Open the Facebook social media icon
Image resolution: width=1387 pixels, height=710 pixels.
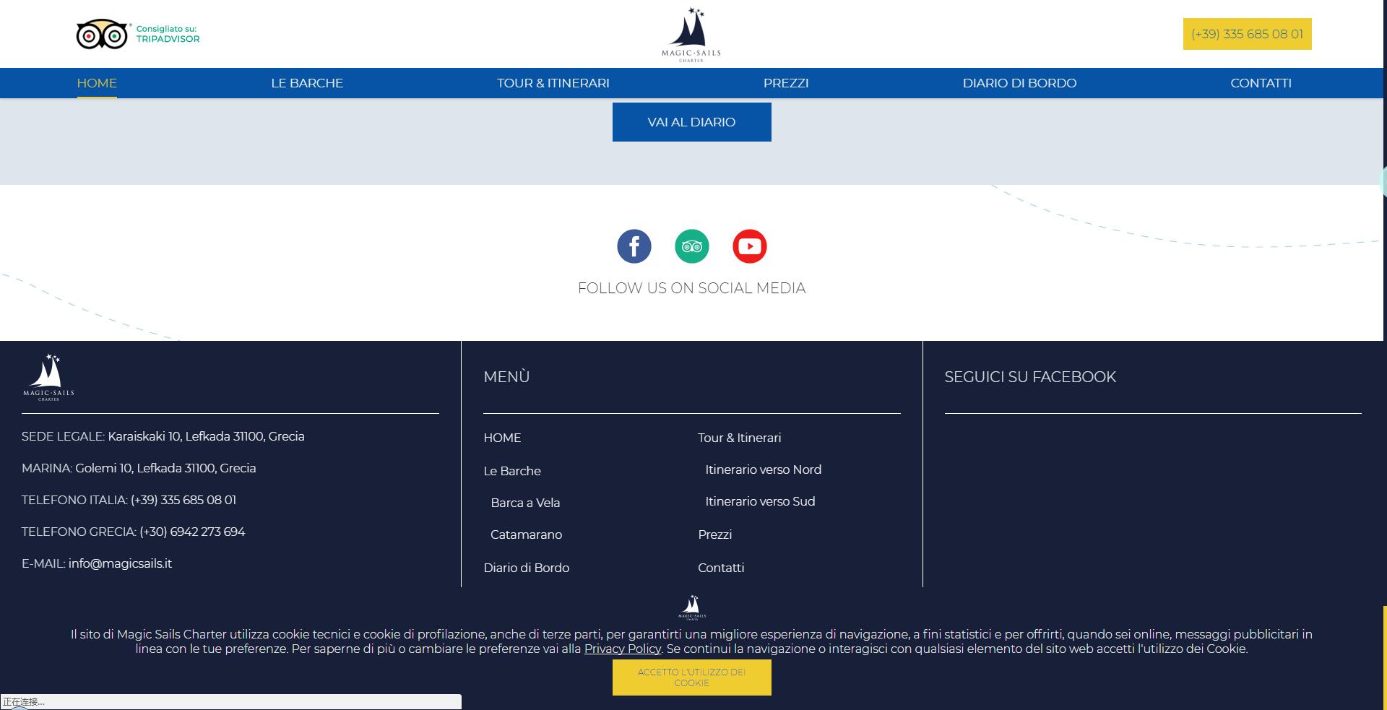634,246
